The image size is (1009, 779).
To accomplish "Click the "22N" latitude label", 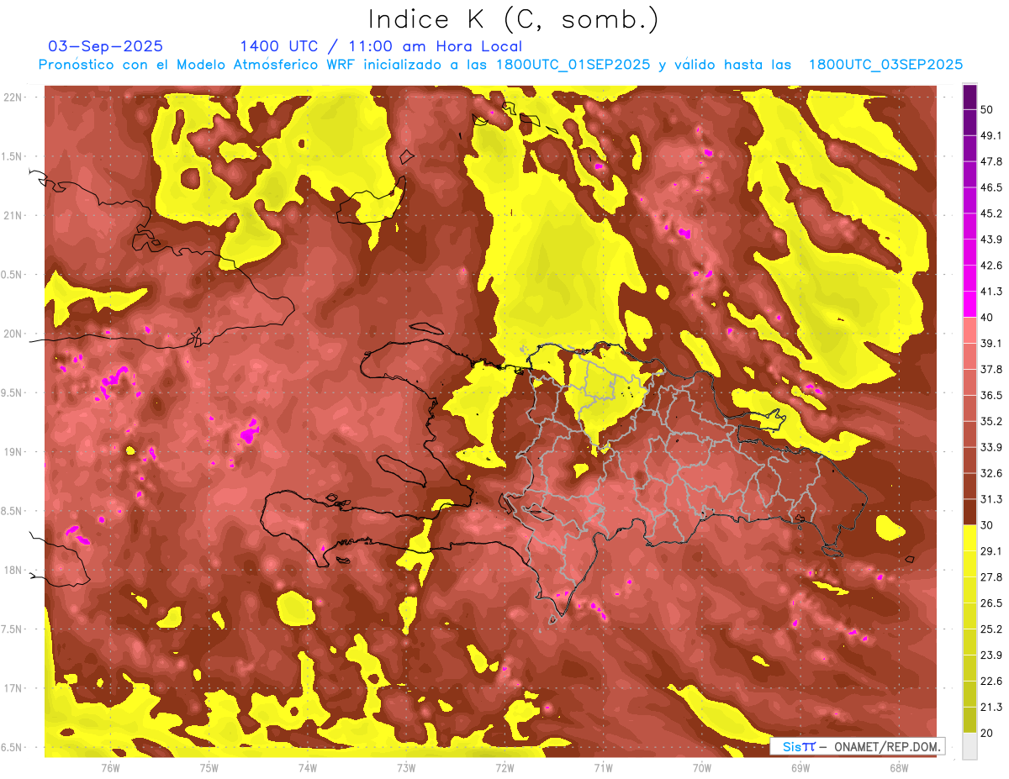I will click(x=14, y=97).
